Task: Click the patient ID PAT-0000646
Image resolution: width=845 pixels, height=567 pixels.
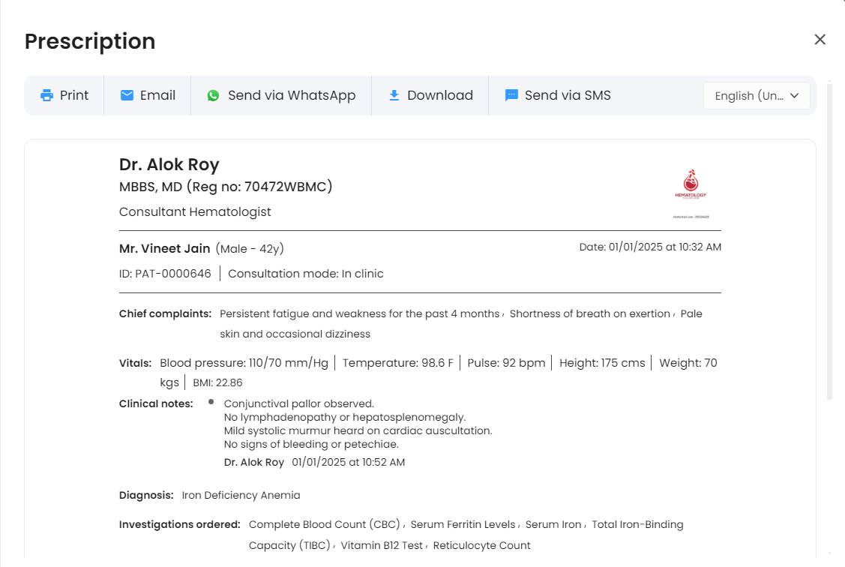Action: pyautogui.click(x=165, y=274)
